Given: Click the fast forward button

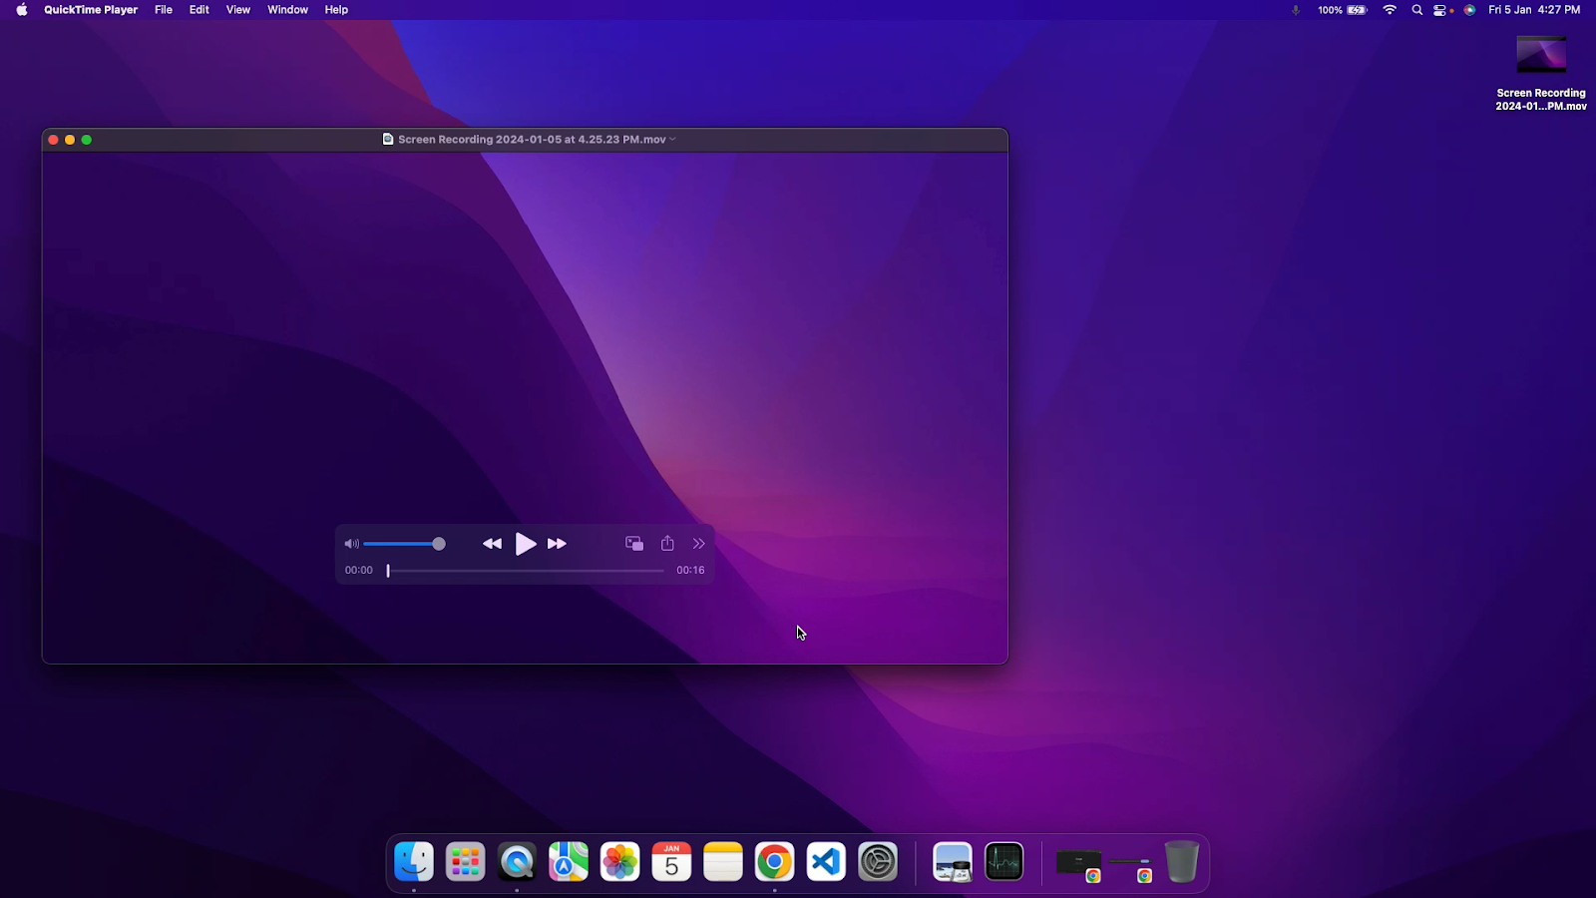Looking at the screenshot, I should pos(558,544).
